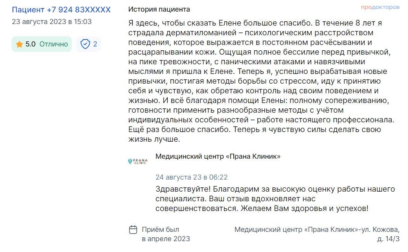Click the orange star rating icon
Screen dimensions: 408x252
[19, 45]
